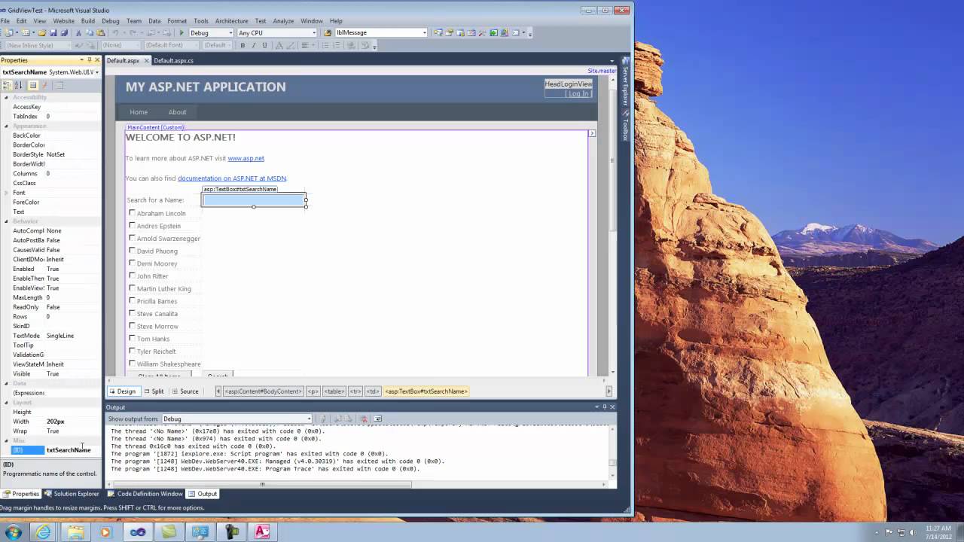The height and width of the screenshot is (542, 964).
Task: Check the Demi Moorey checkbox
Action: point(132,263)
